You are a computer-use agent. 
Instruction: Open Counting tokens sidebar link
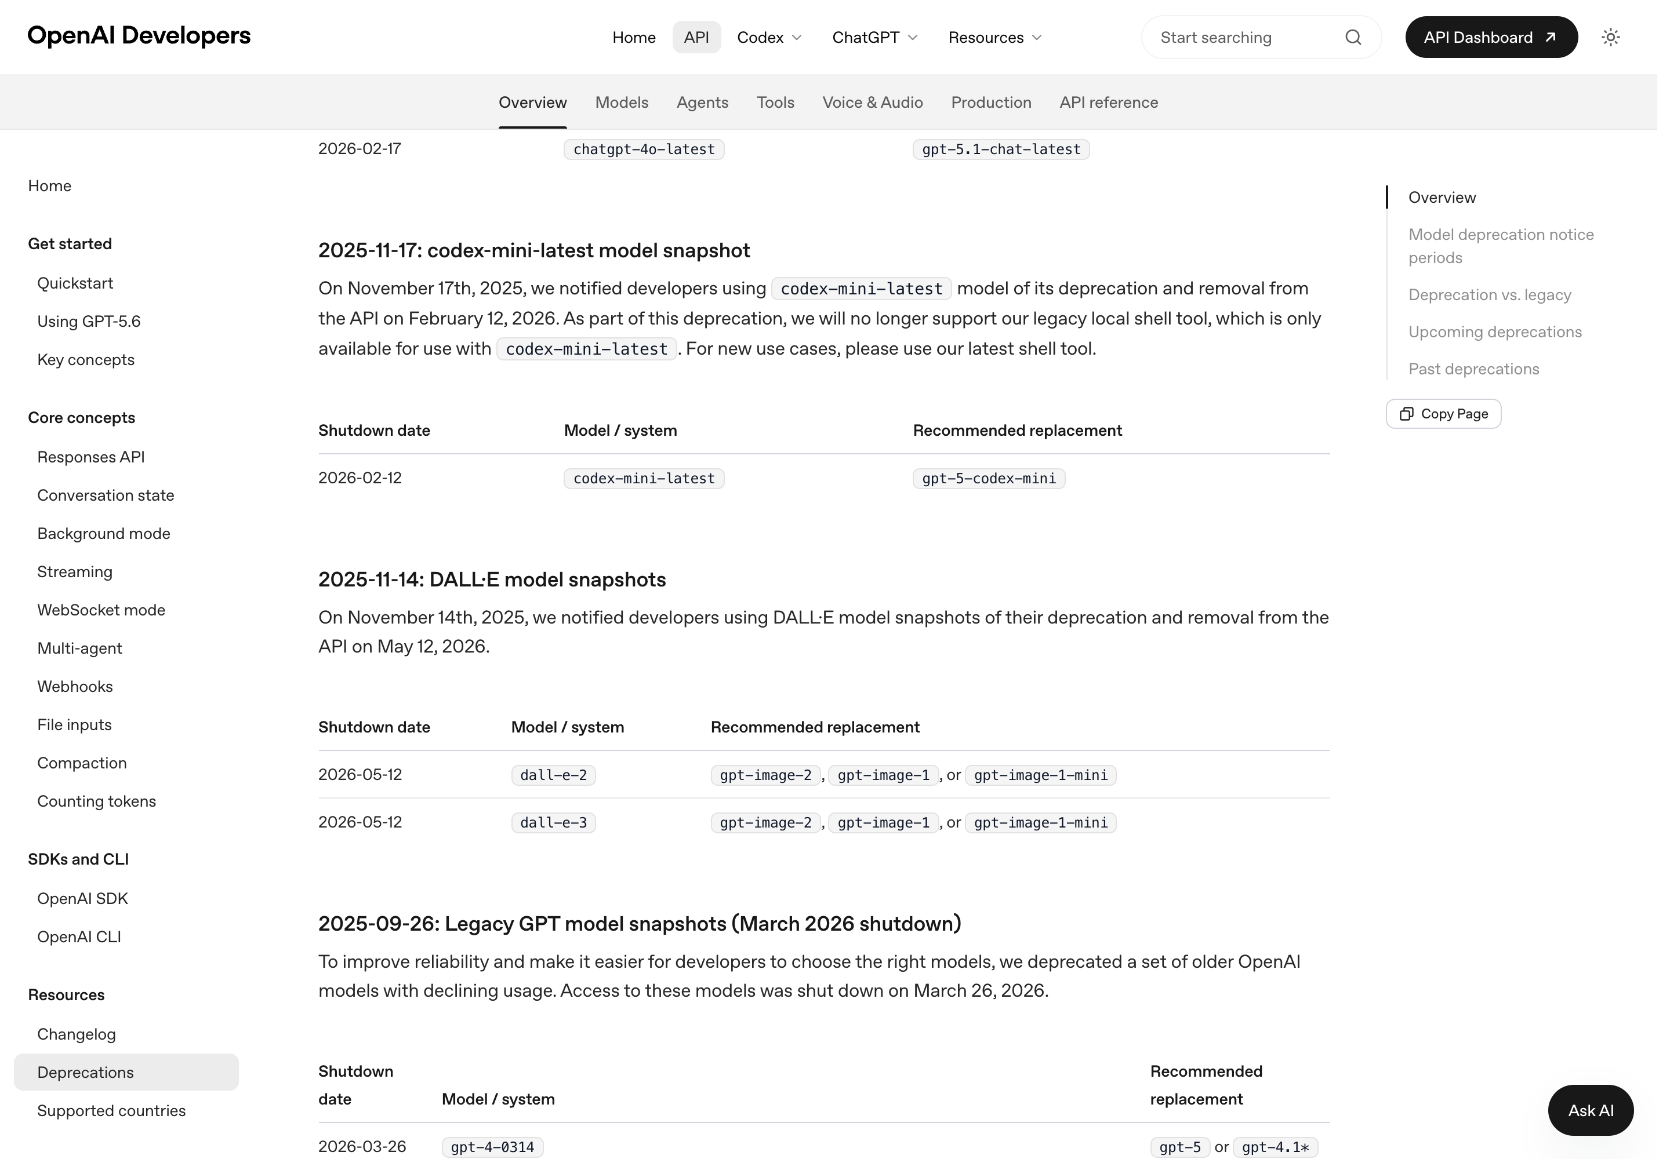[x=97, y=801]
